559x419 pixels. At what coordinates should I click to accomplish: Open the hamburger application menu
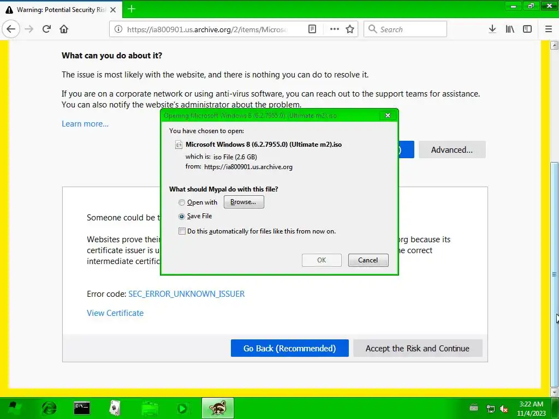(549, 29)
